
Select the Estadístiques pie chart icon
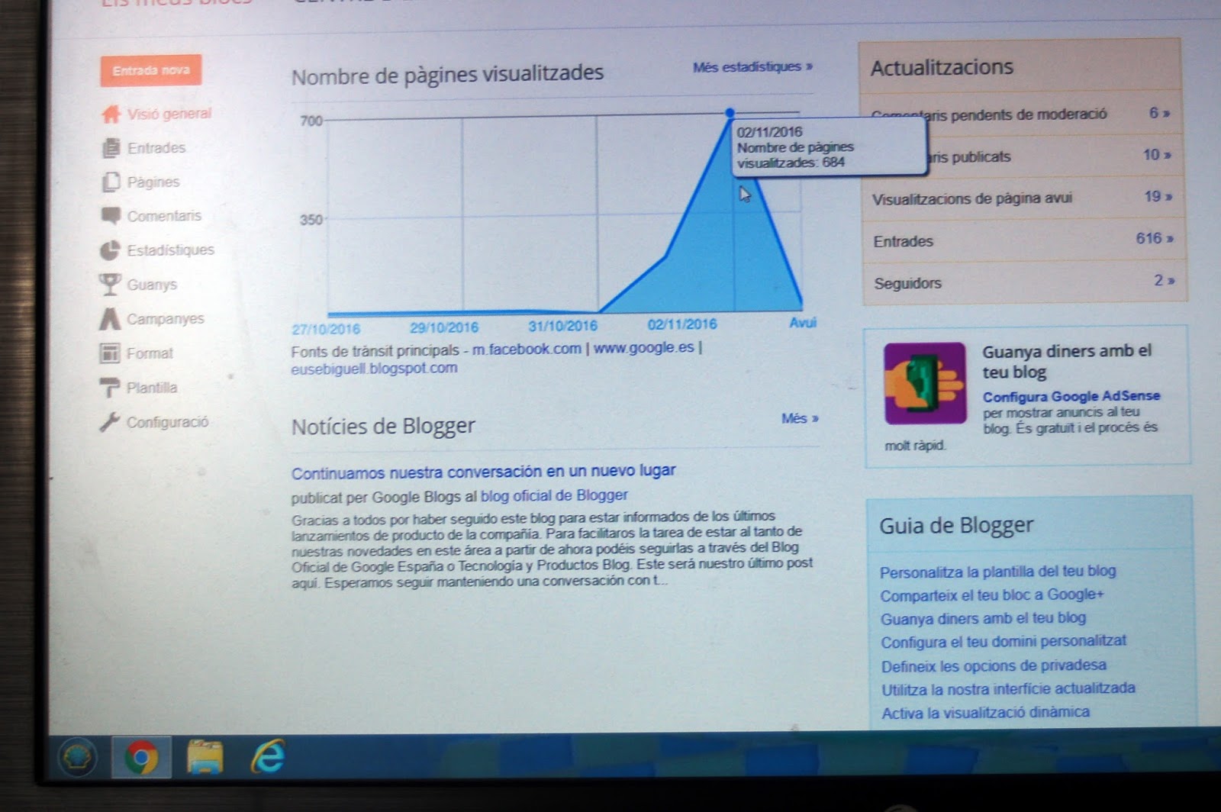click(x=111, y=250)
